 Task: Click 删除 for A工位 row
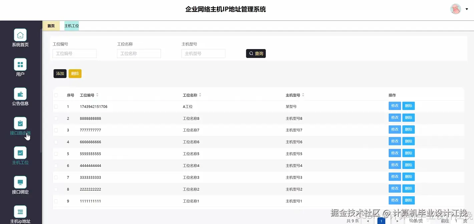click(409, 106)
